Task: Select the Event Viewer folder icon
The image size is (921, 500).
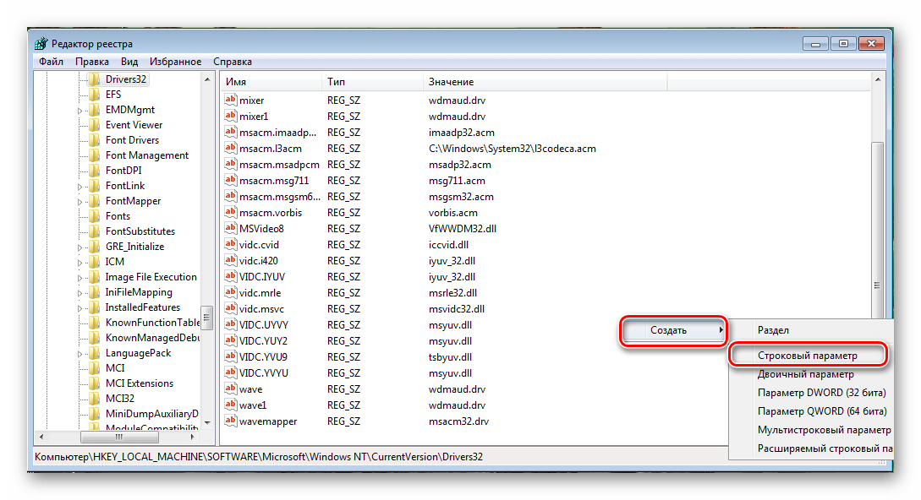Action: point(94,125)
